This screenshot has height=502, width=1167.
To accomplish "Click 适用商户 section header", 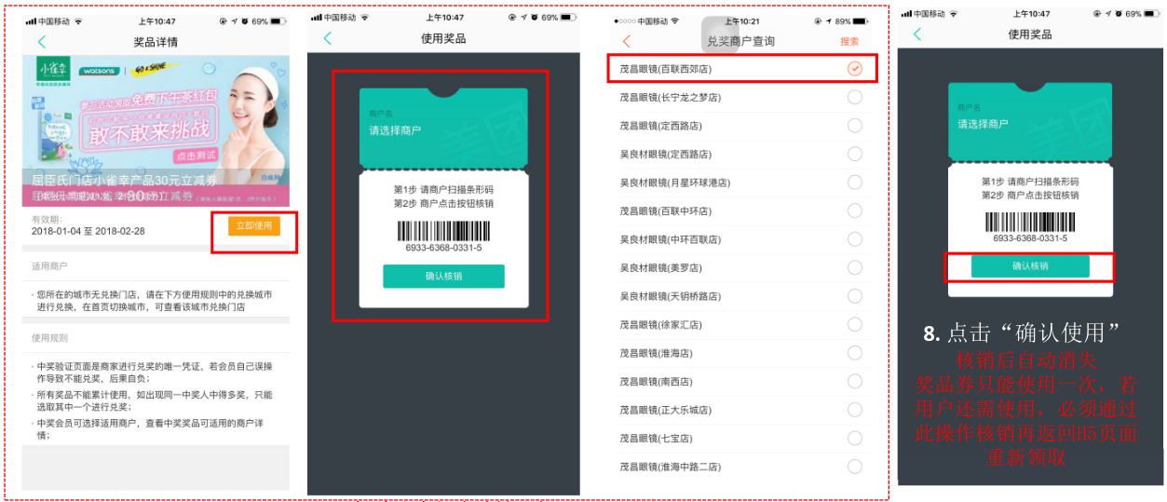I will click(x=50, y=266).
